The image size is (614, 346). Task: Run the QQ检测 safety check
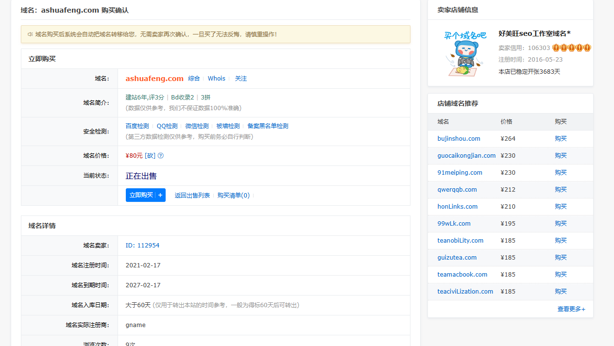pos(167,126)
